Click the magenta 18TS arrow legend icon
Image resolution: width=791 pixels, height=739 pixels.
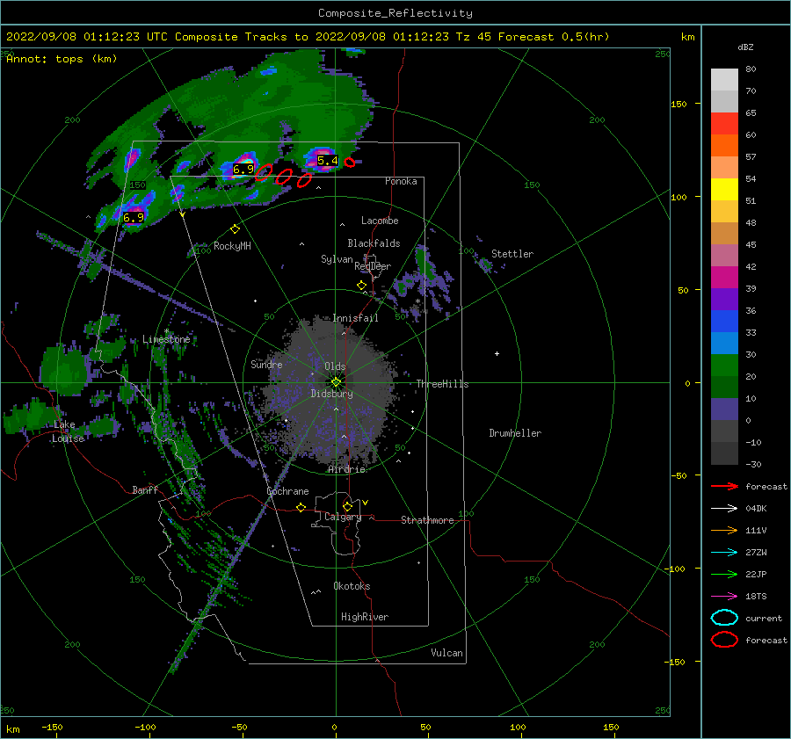[x=724, y=597]
